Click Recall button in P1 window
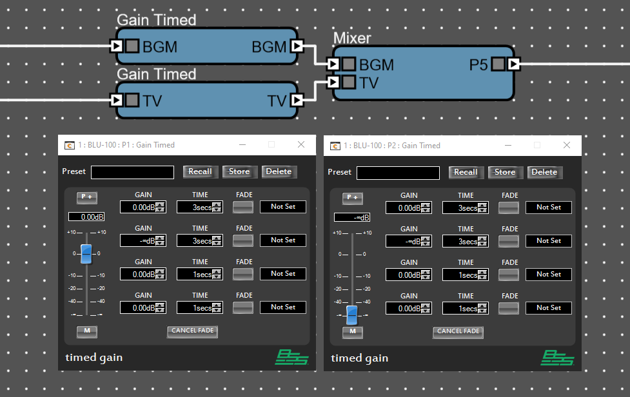 click(x=201, y=171)
